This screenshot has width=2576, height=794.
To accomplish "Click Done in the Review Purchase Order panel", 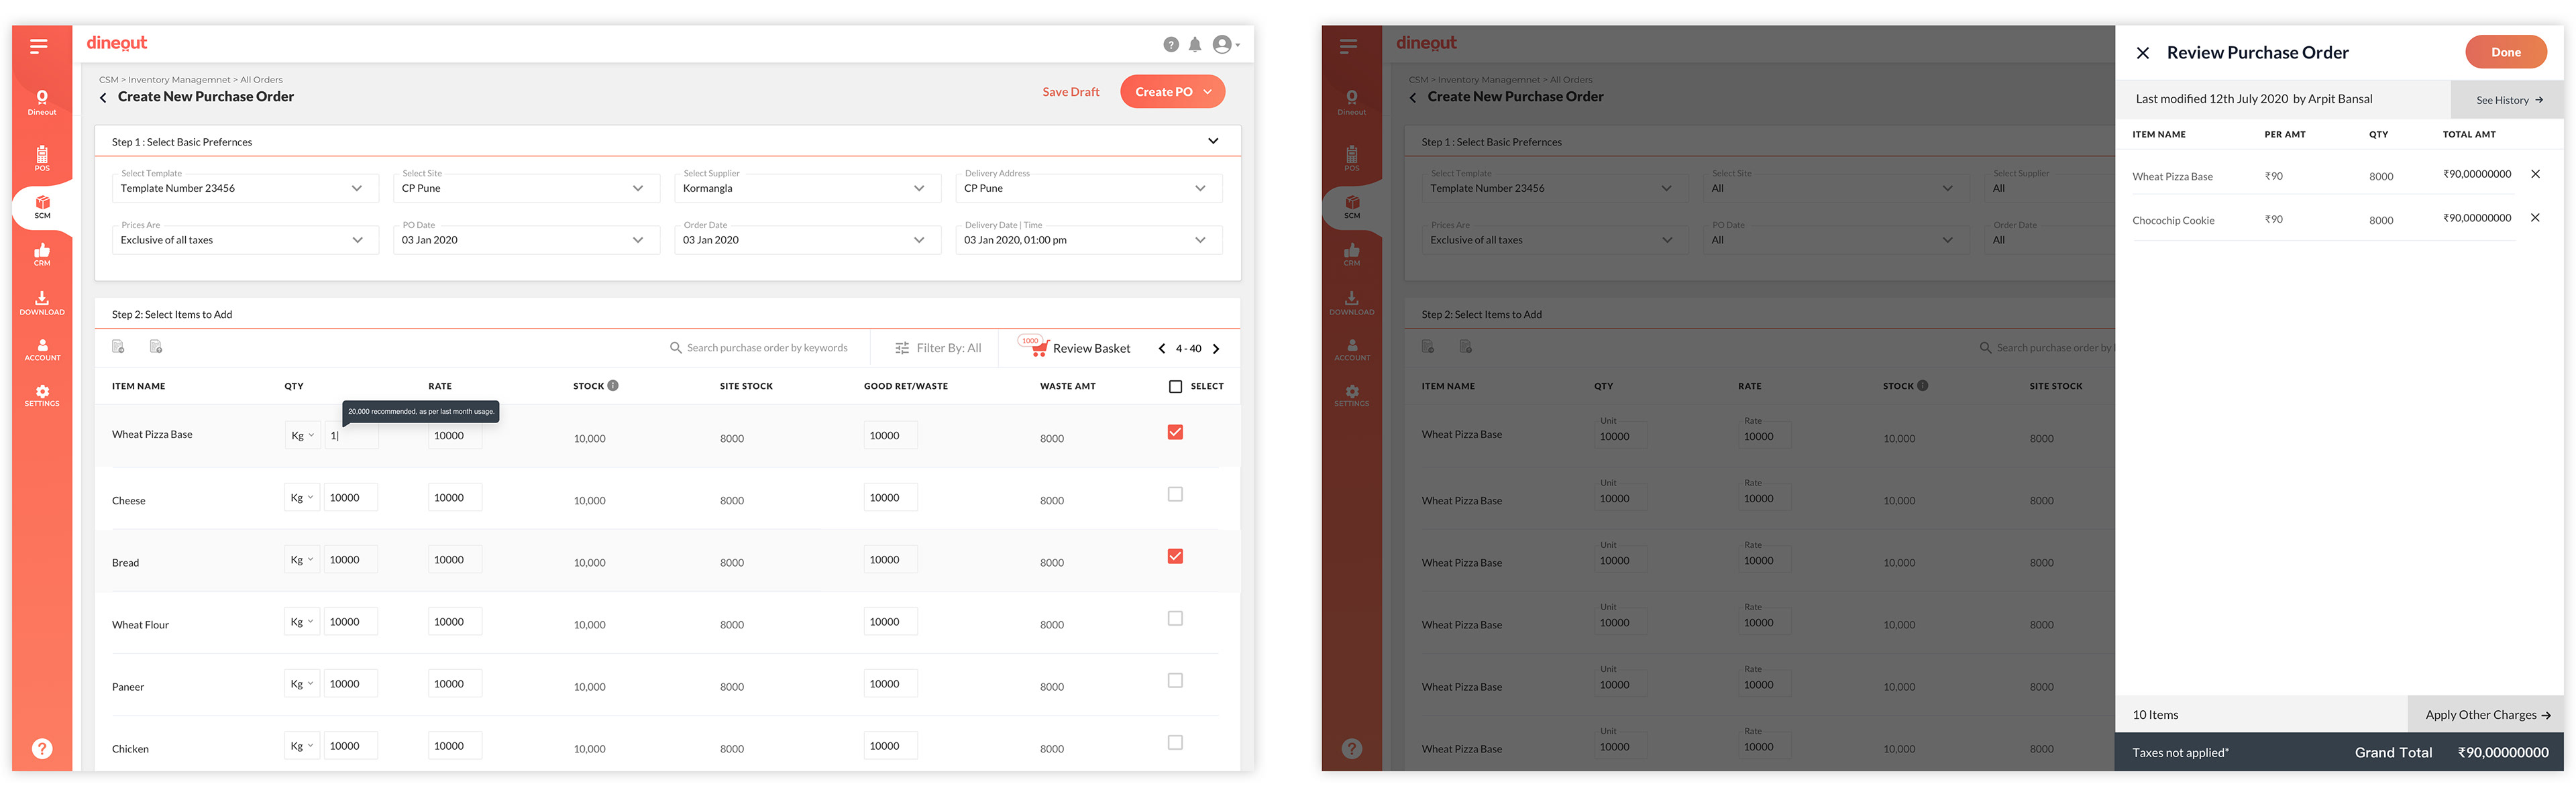I will click(x=2505, y=52).
